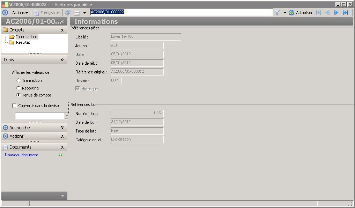Collapse the Actions side panel section
355x208 pixels.
pos(62,136)
